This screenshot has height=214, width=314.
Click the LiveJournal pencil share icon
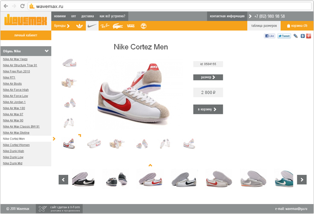(295, 36)
